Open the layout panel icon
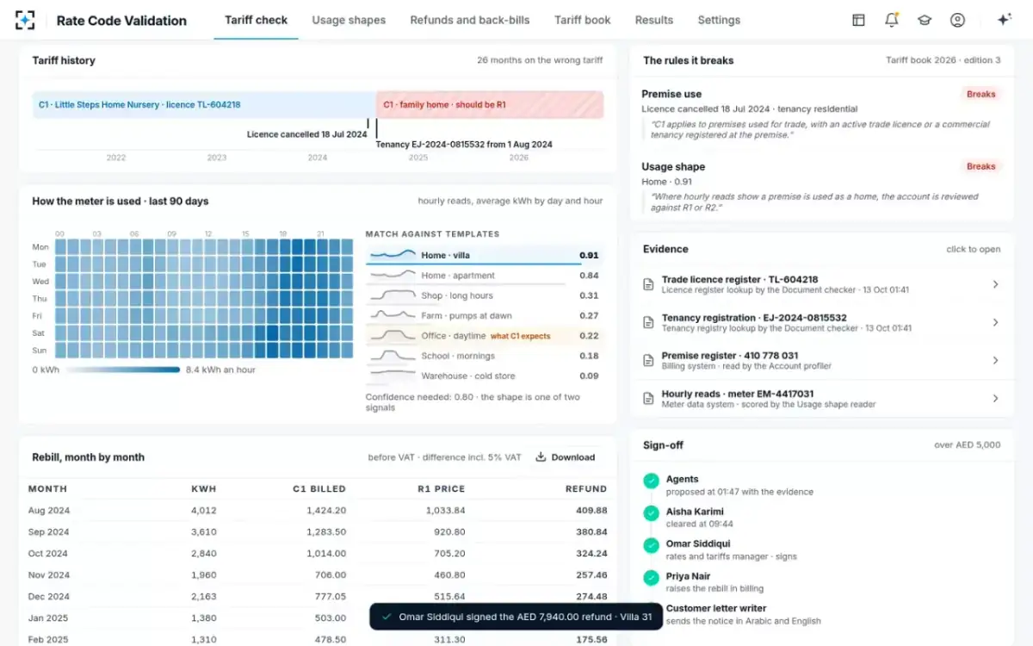Image resolution: width=1033 pixels, height=646 pixels. (x=858, y=20)
